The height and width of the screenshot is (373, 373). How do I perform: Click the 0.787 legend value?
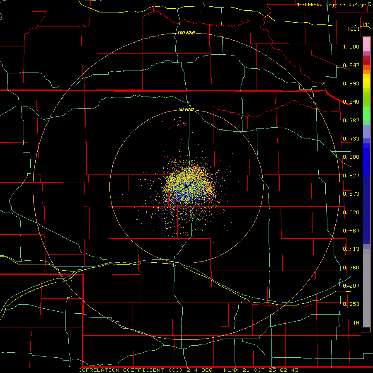pos(351,120)
